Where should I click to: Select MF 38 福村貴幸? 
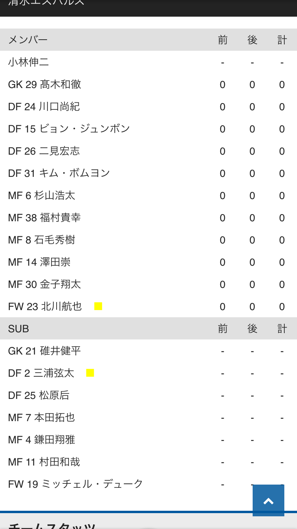pos(44,217)
